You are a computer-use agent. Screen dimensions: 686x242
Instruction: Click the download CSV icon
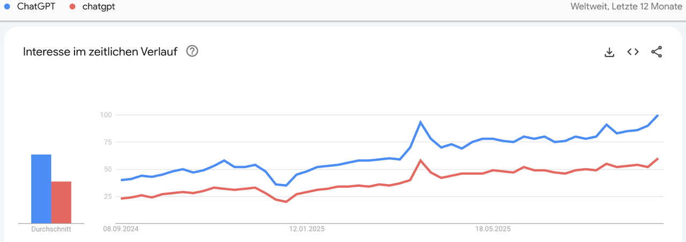coord(609,52)
